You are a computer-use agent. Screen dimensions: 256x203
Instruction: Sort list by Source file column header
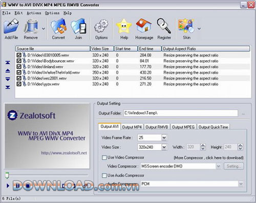pyautogui.click(x=53, y=49)
